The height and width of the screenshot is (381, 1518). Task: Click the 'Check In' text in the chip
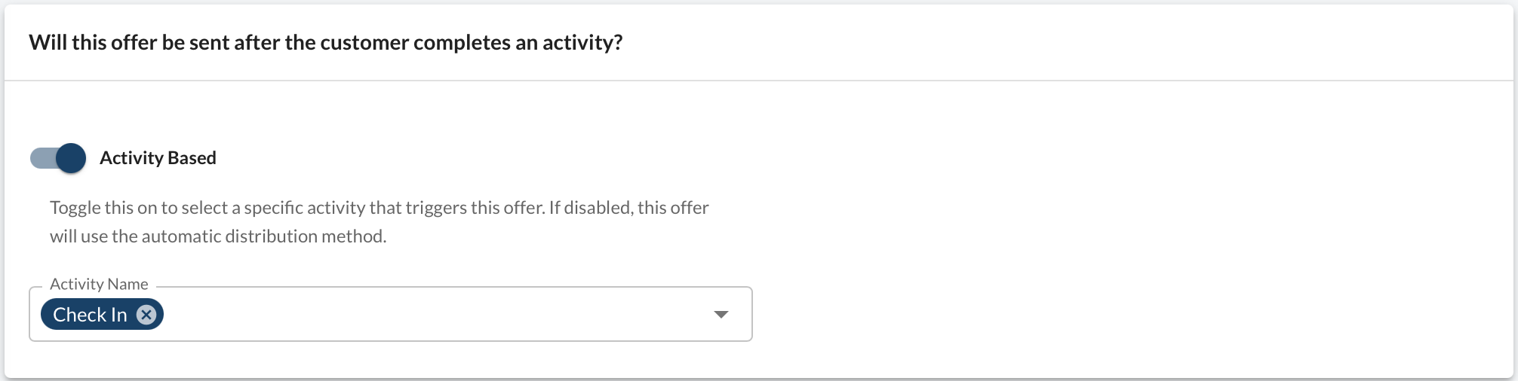click(x=90, y=314)
